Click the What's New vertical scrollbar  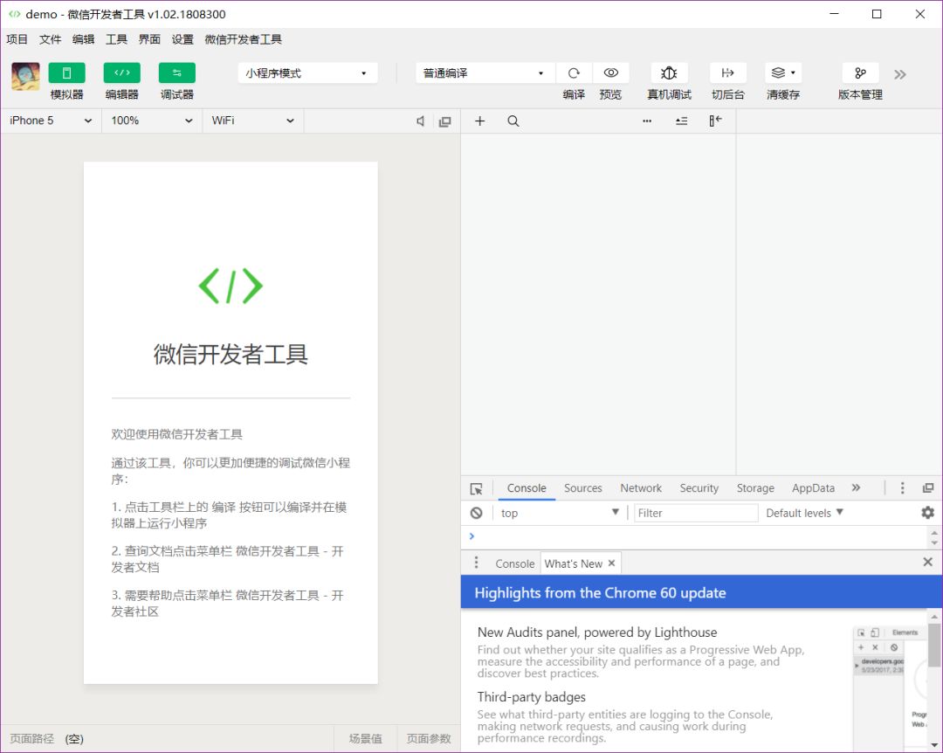pyautogui.click(x=933, y=646)
